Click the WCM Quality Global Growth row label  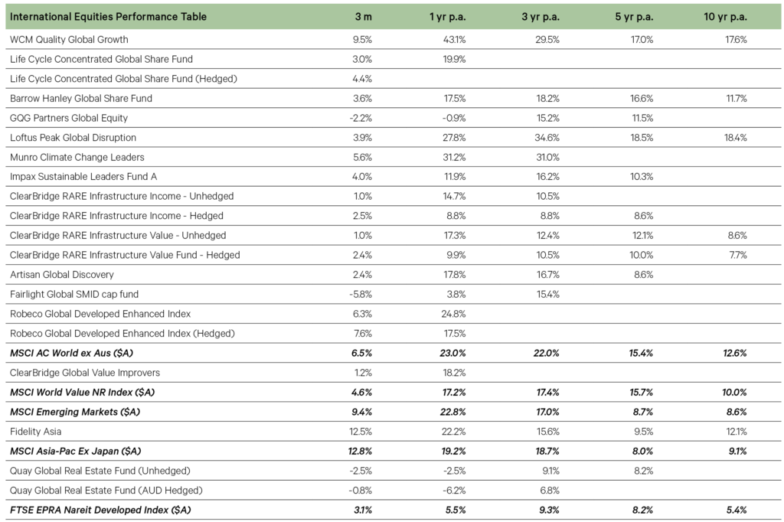pos(69,39)
